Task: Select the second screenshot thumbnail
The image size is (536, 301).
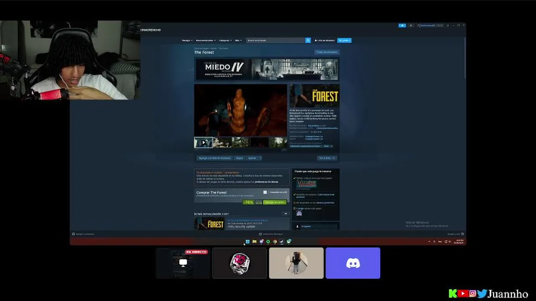Action: click(223, 143)
